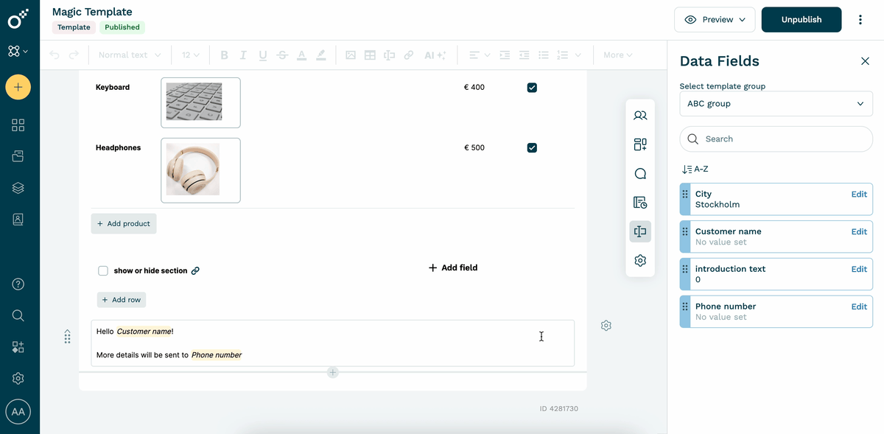Click the text block drag handle
The height and width of the screenshot is (434, 884).
(67, 337)
